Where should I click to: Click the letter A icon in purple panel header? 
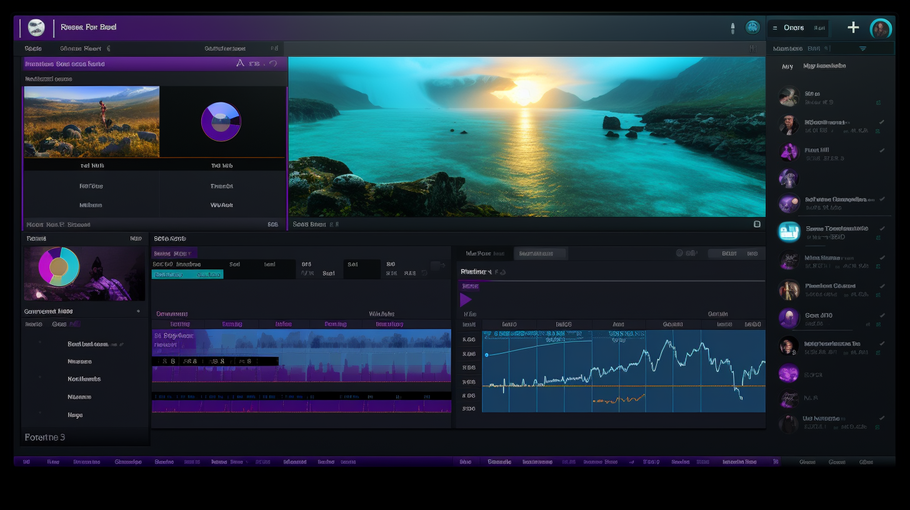[241, 63]
